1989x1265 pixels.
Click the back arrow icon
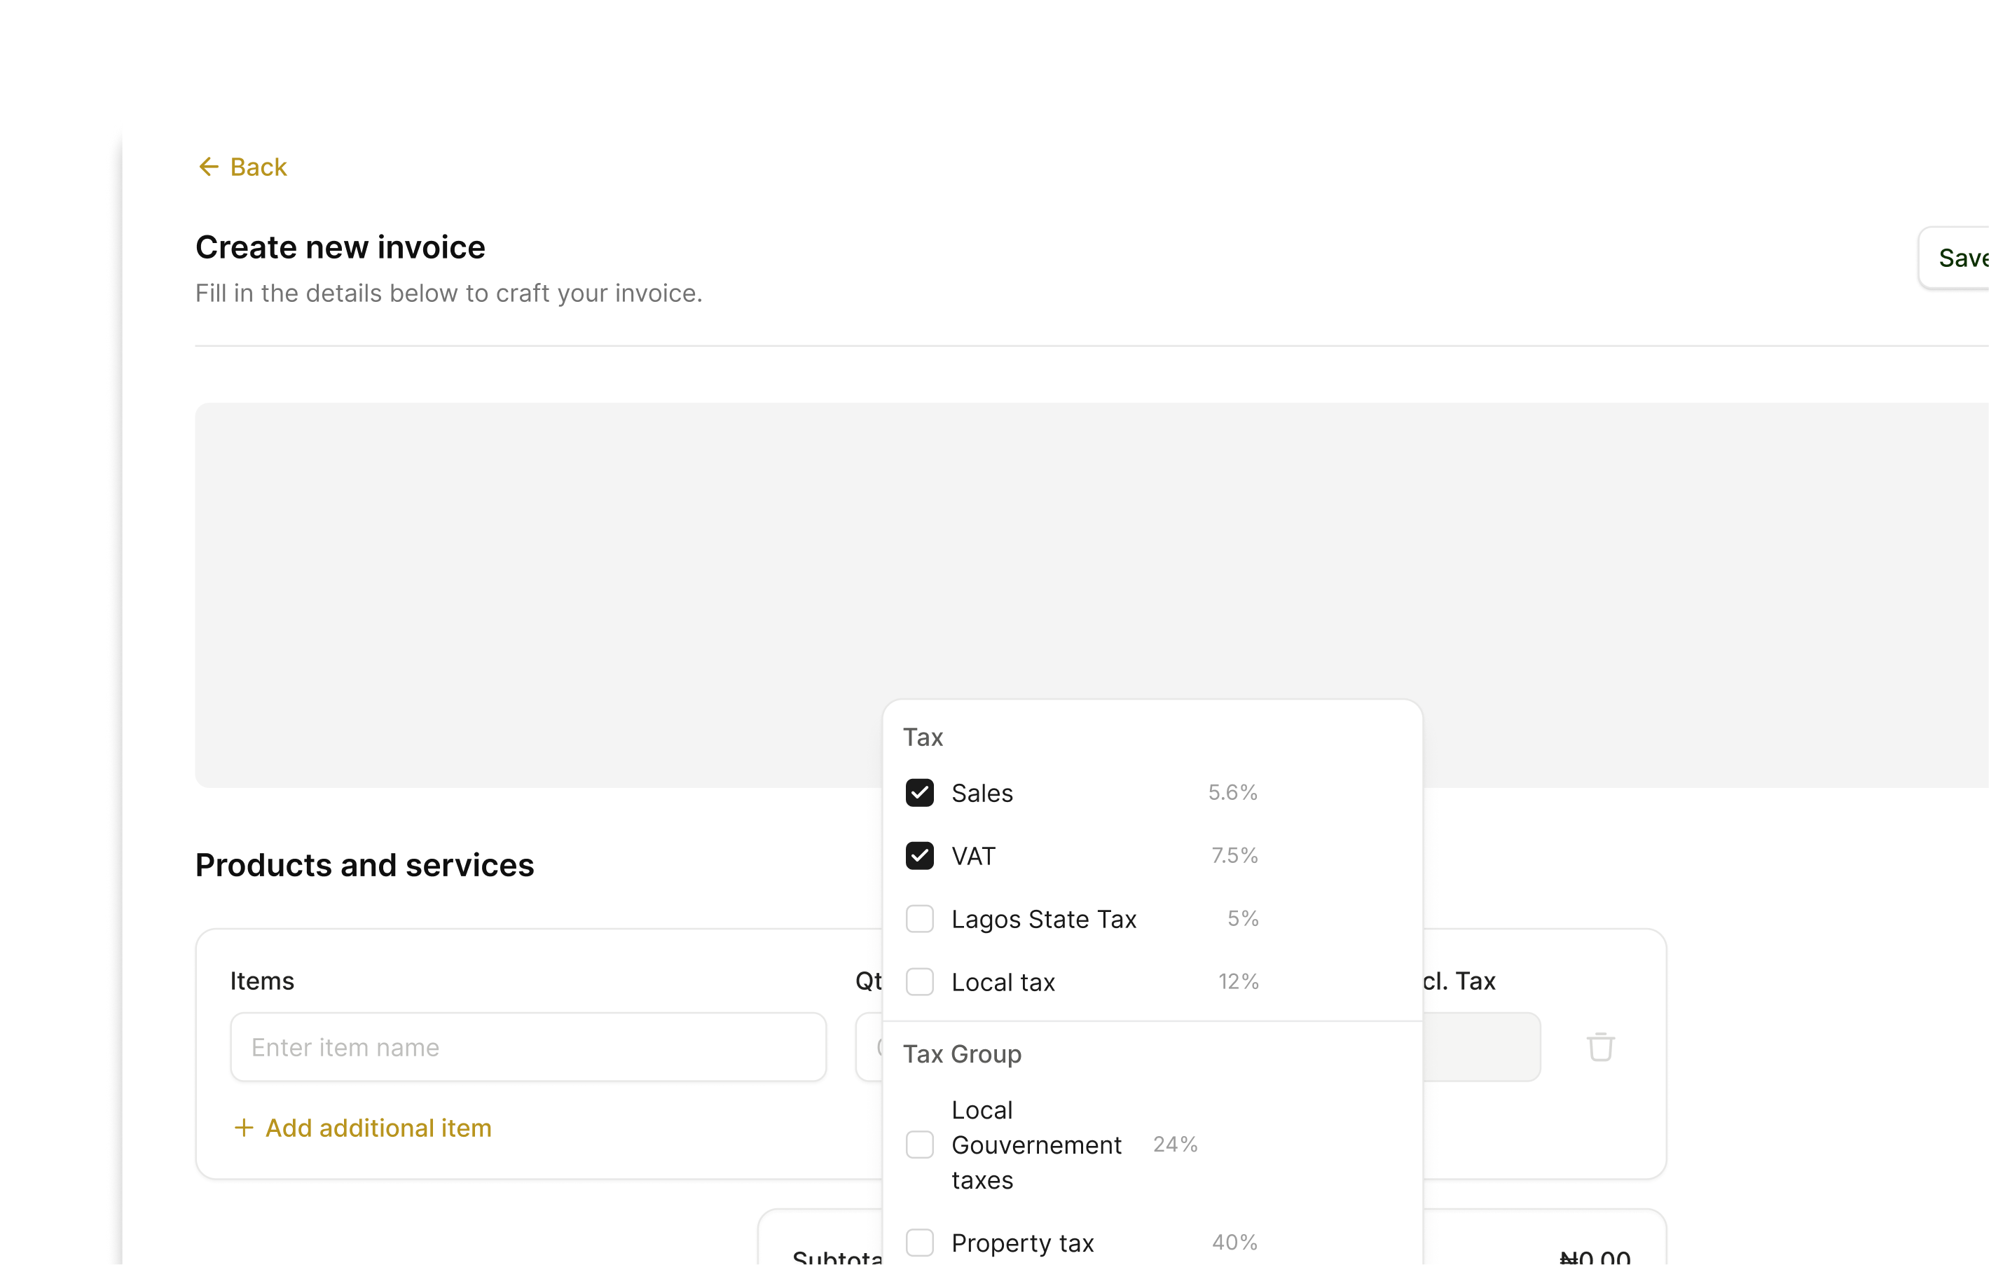tap(208, 167)
